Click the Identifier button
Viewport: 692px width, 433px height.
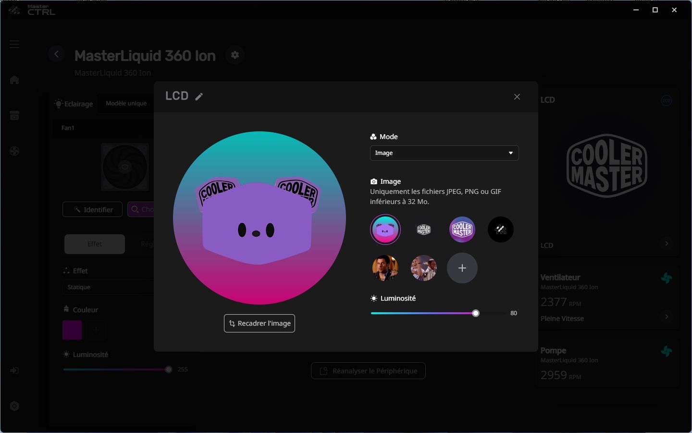pyautogui.click(x=93, y=210)
